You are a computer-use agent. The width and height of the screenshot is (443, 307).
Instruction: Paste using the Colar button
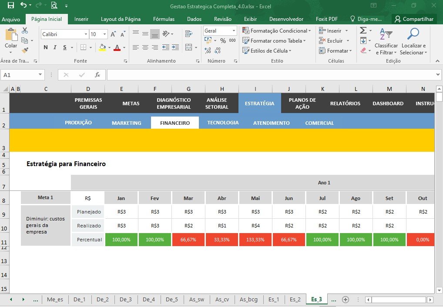coord(11,40)
